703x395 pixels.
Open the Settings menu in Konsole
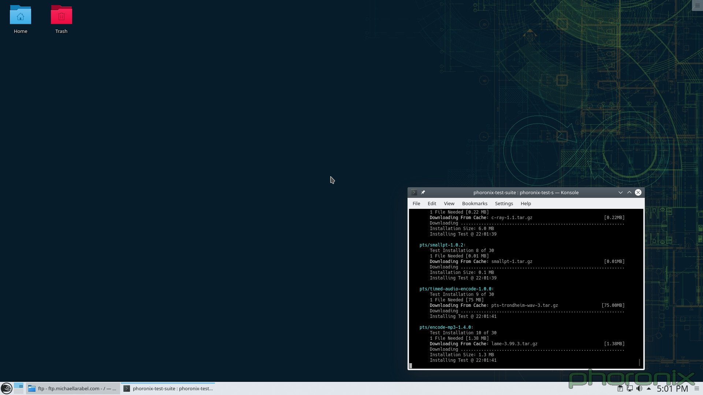[503, 203]
